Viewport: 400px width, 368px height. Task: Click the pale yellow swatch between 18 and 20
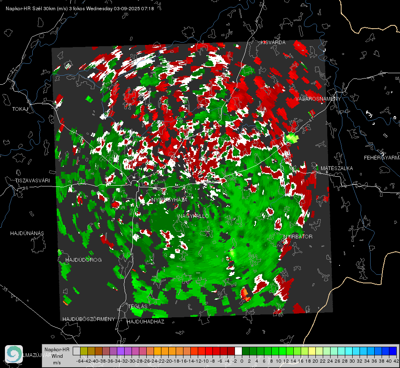[312, 351]
